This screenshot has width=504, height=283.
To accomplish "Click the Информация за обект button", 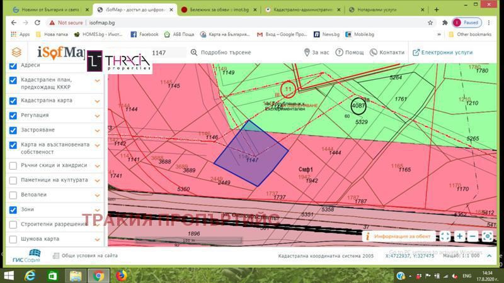I will point(399,236).
